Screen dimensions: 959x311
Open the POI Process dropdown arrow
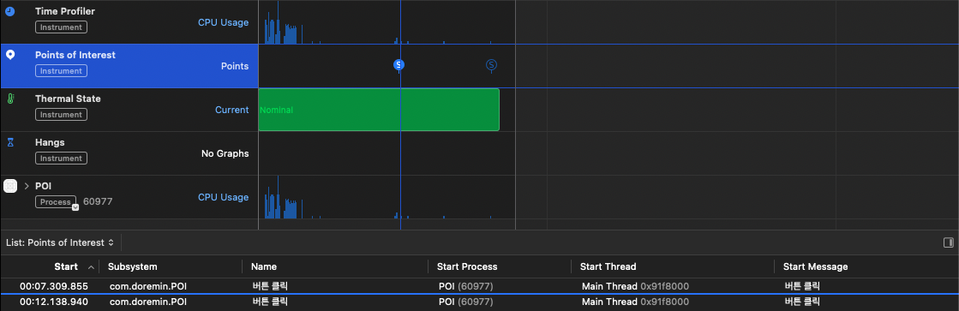click(x=75, y=207)
